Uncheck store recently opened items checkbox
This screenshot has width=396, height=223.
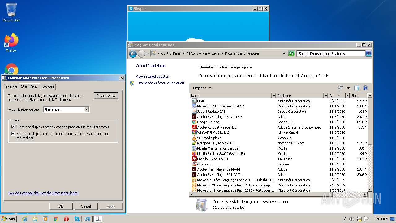coord(13,133)
